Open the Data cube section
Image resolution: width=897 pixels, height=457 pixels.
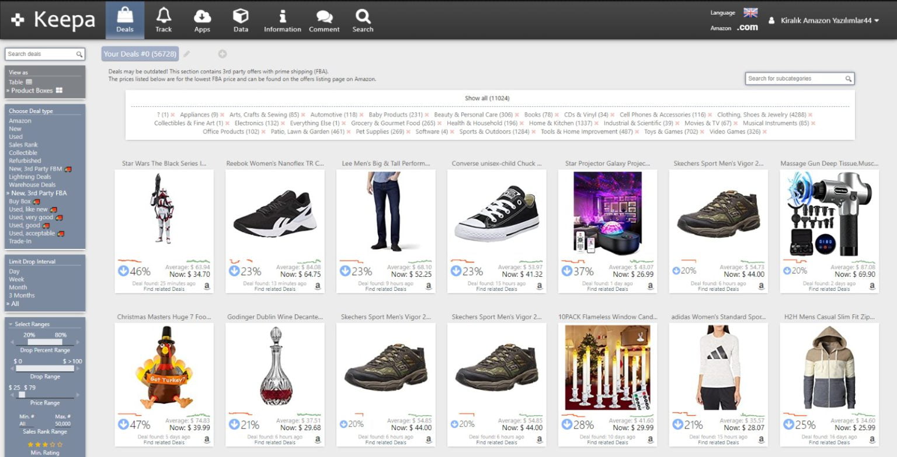coord(241,20)
